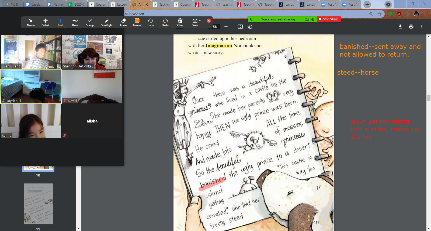431x231 pixels.
Task: Expand the Save dropdown arrow
Action: [x=200, y=20]
